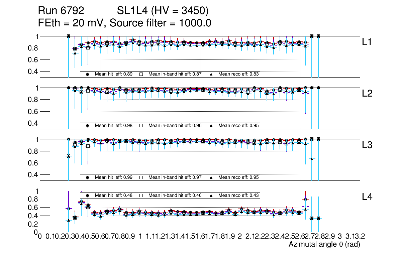The image size is (400, 258).
Task: Select the triangle marker in L2 legend
Action: click(x=211, y=126)
